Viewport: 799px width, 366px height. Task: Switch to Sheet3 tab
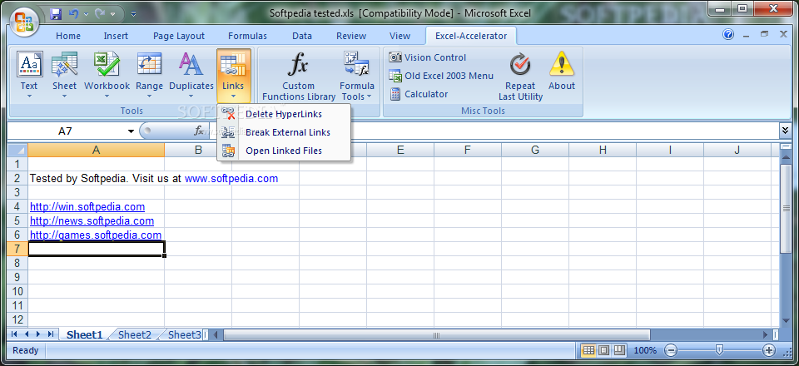(x=184, y=334)
